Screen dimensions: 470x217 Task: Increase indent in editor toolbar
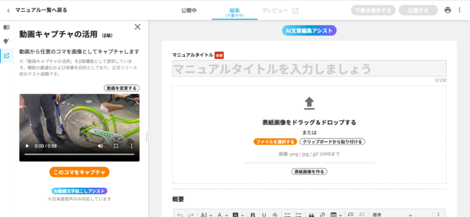[351, 215]
